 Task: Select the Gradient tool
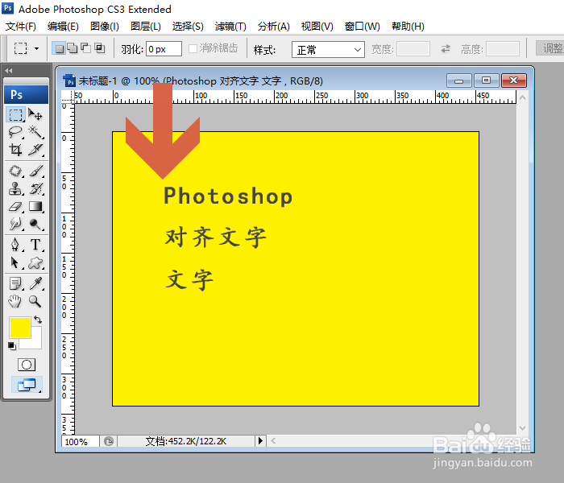point(35,206)
